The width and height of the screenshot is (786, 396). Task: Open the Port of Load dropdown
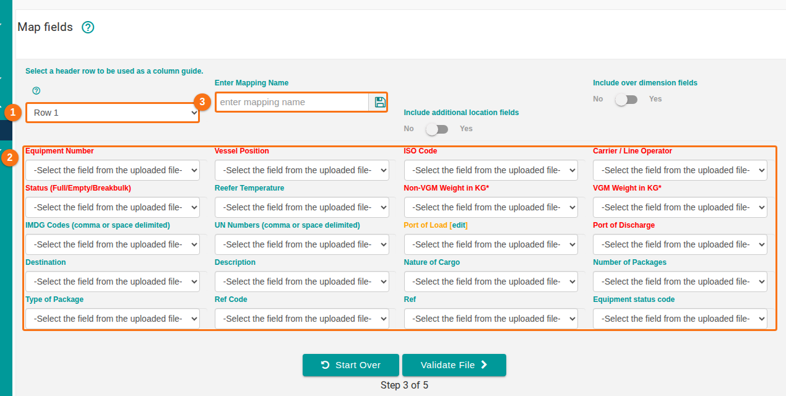(x=491, y=244)
